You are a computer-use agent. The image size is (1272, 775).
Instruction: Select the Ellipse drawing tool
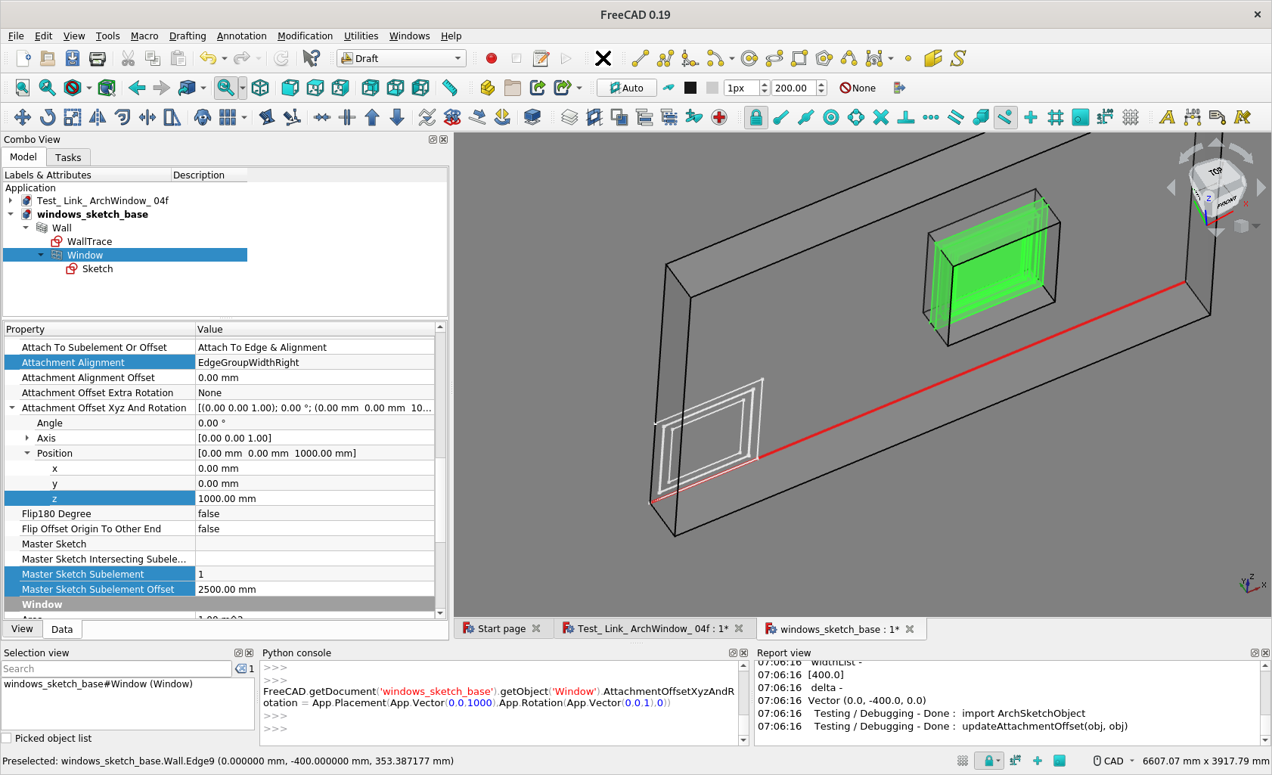[x=774, y=58]
